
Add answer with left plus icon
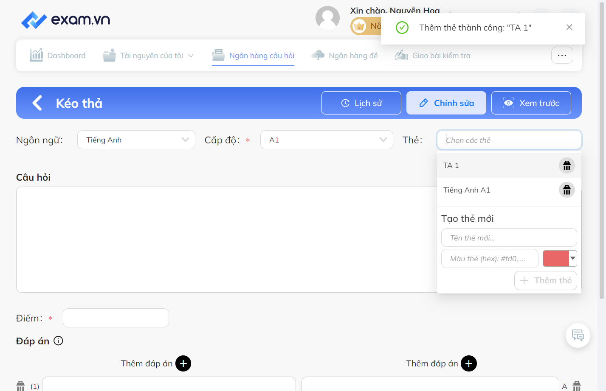(x=183, y=363)
